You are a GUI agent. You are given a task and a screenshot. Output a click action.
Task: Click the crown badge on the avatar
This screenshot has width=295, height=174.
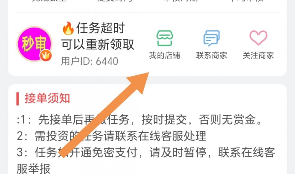click(x=46, y=55)
